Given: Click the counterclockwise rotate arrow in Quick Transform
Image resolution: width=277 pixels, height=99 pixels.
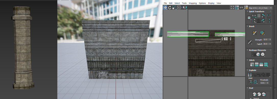Looking at the screenshot, I should pos(263,16).
